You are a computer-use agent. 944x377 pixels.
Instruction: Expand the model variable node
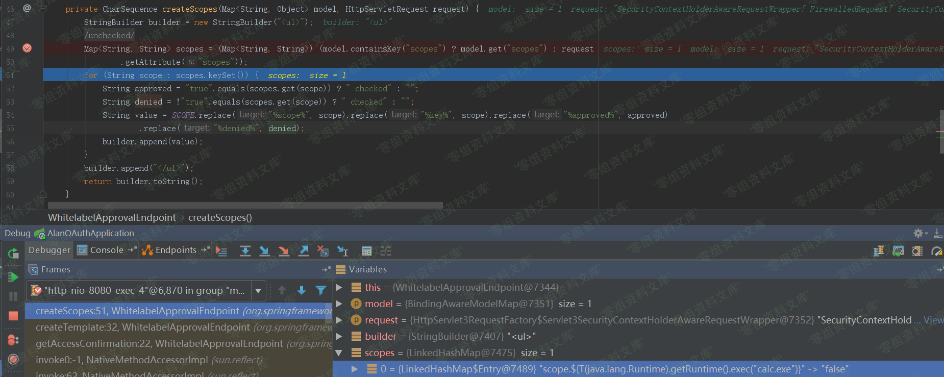pos(339,304)
